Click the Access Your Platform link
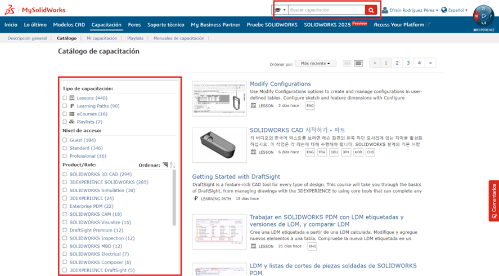The width and height of the screenshot is (499, 276). coord(402,25)
